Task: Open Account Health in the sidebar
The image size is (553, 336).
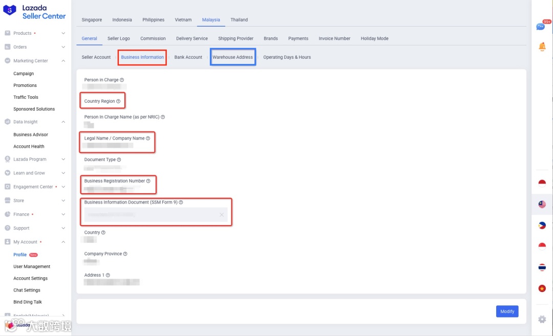Action: click(29, 146)
